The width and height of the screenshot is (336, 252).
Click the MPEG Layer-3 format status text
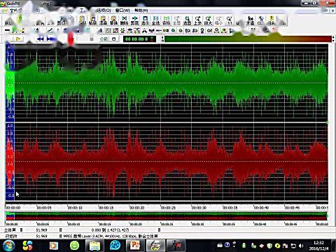click(111, 236)
